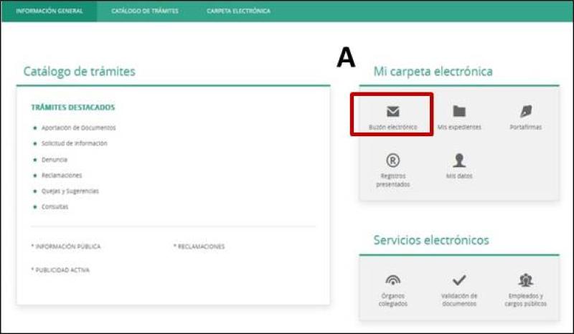Open Mis expedientes folder icon
This screenshot has width=574, height=334.
click(459, 112)
